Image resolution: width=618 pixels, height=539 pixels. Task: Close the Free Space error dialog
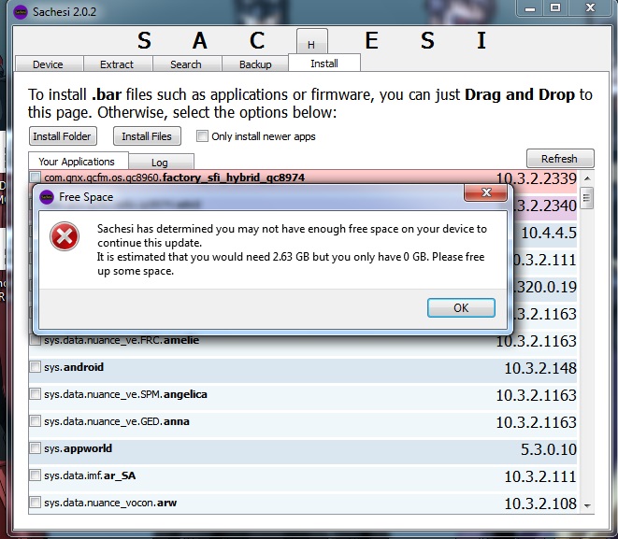(487, 197)
